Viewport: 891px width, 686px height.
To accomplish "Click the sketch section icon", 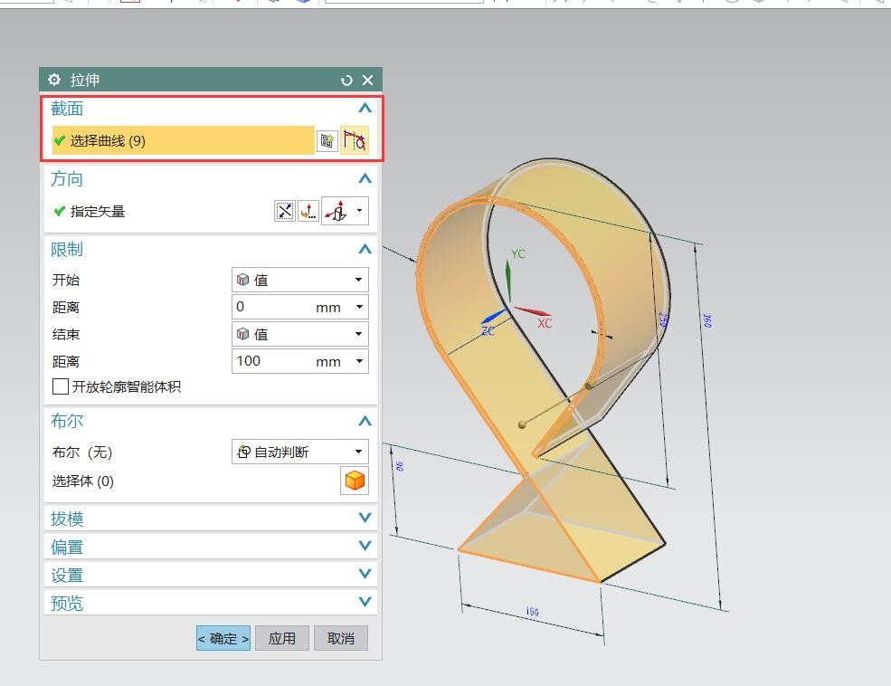I will 327,141.
